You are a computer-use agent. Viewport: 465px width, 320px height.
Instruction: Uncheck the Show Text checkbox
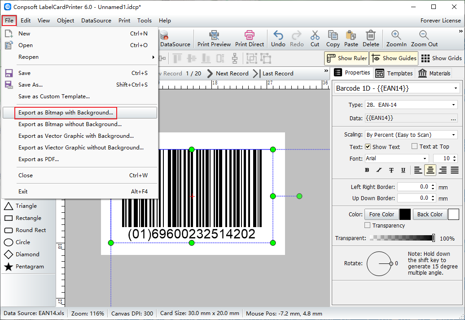point(368,146)
